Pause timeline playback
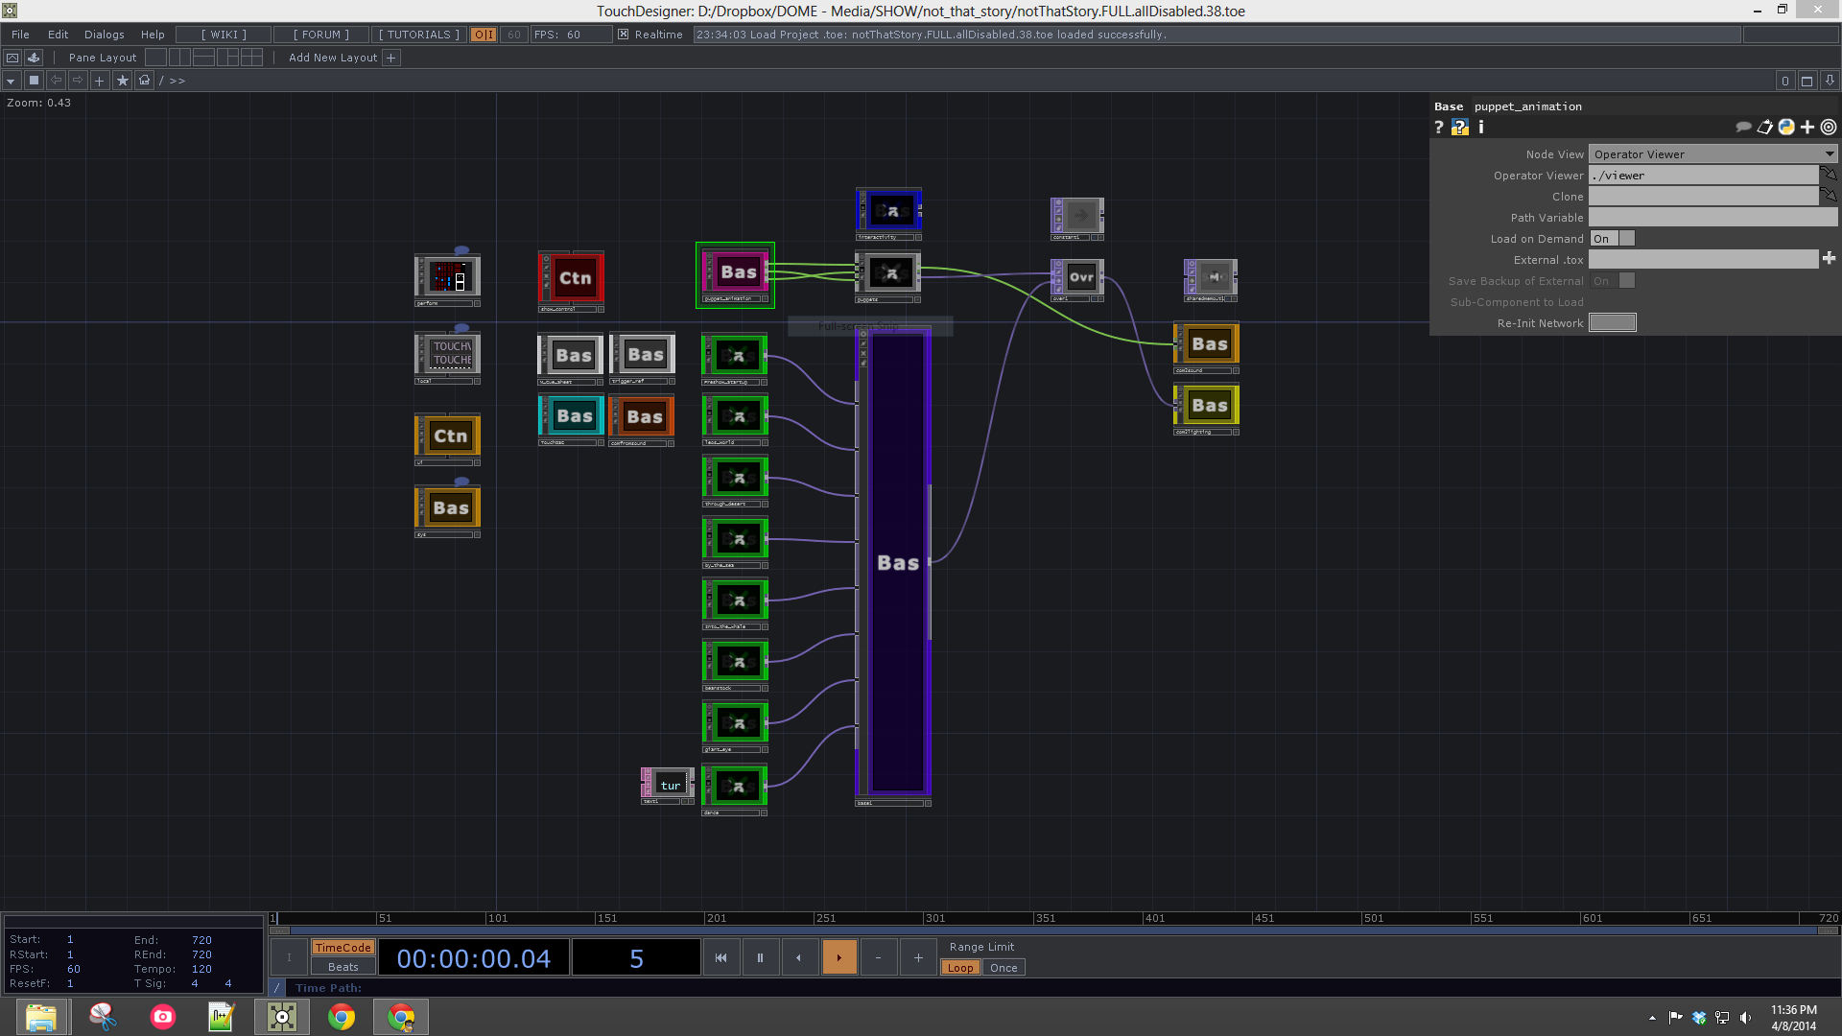 point(760,957)
